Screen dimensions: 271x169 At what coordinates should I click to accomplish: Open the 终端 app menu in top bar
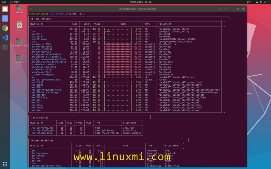pyautogui.click(x=15, y=2)
